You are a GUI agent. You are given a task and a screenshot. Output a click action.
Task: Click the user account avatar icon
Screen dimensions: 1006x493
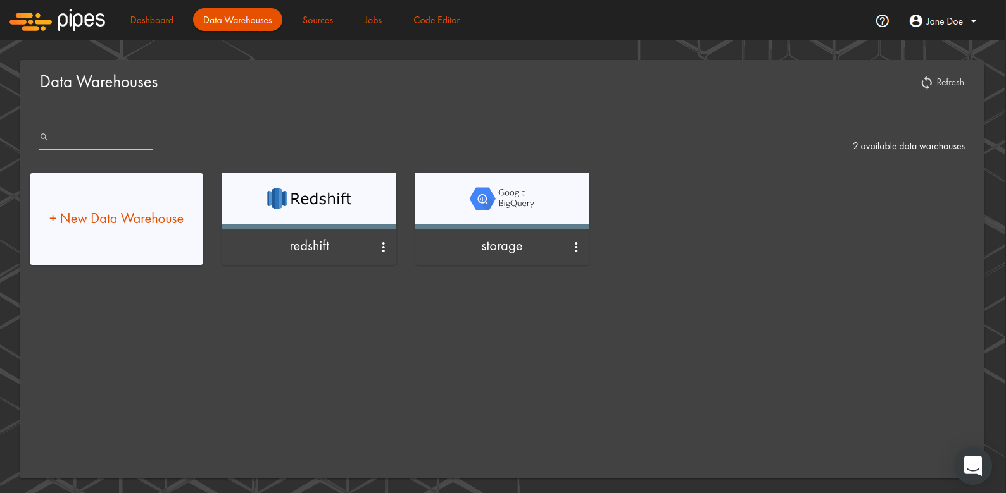click(915, 21)
